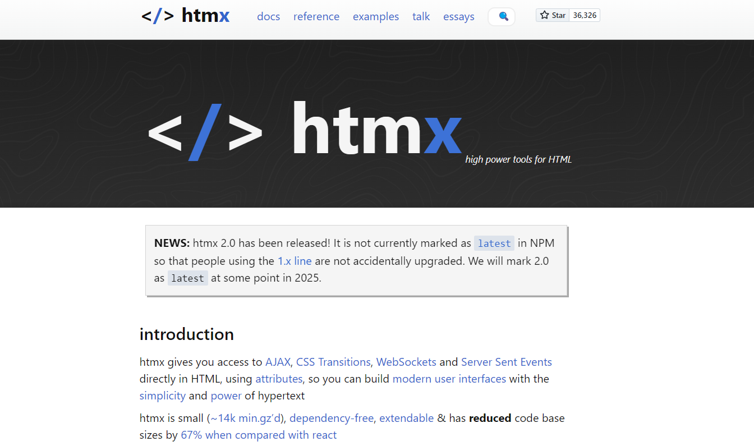754x446 pixels.
Task: Open the AJAX link in the introduction
Action: coord(278,362)
